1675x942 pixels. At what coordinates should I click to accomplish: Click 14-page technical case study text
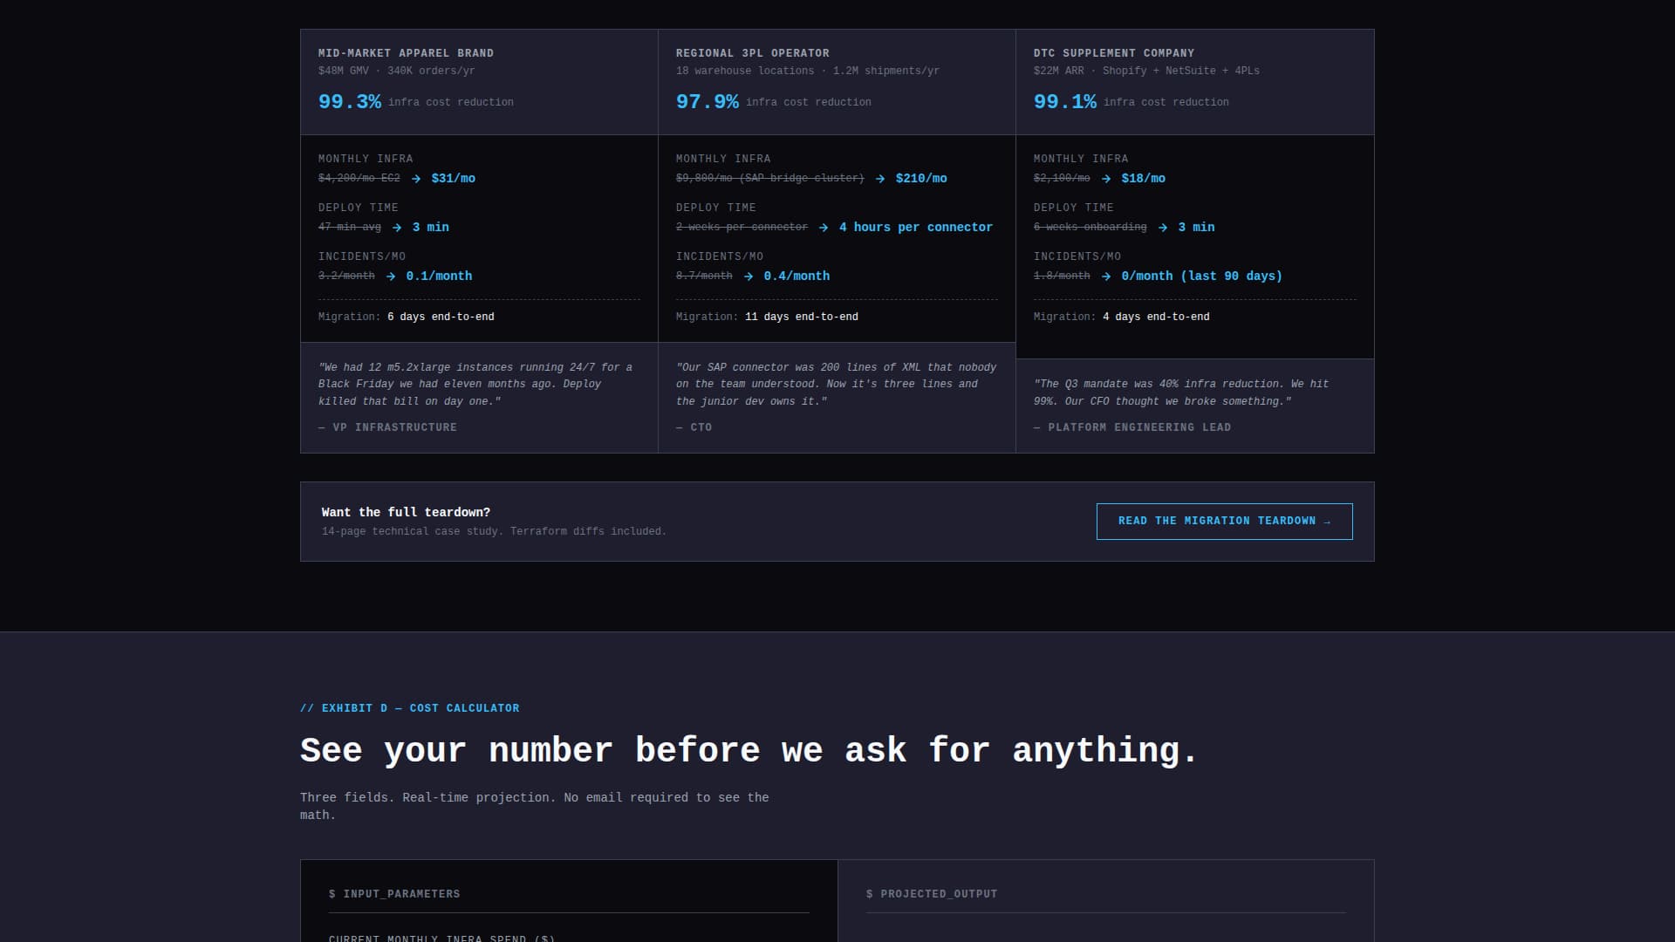[494, 532]
